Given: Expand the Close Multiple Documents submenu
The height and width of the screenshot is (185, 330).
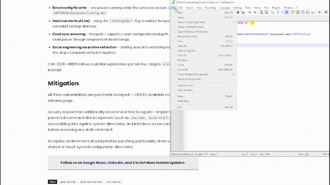Looking at the screenshot, I should 204,74.
